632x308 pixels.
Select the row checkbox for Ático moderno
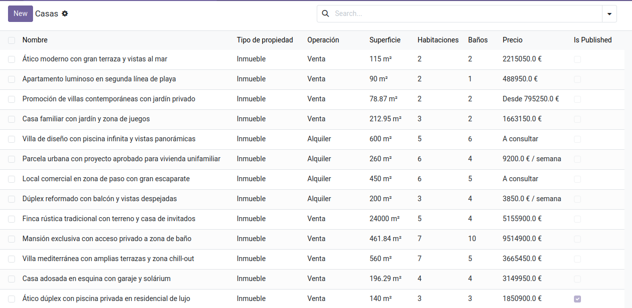12,59
